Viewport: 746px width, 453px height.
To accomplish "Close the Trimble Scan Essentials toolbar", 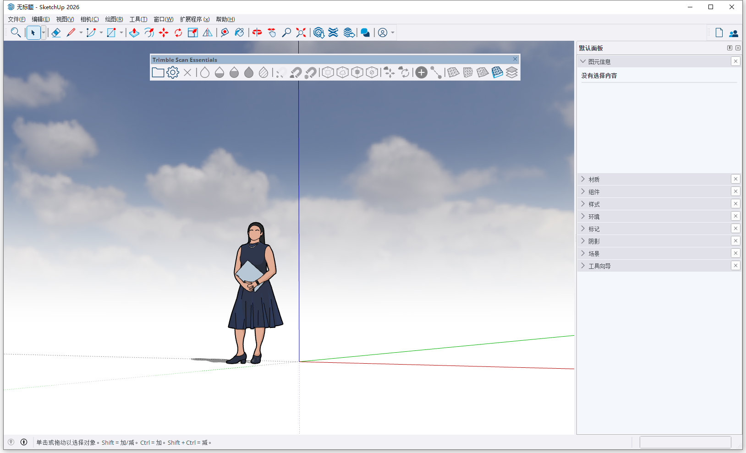I will 515,59.
